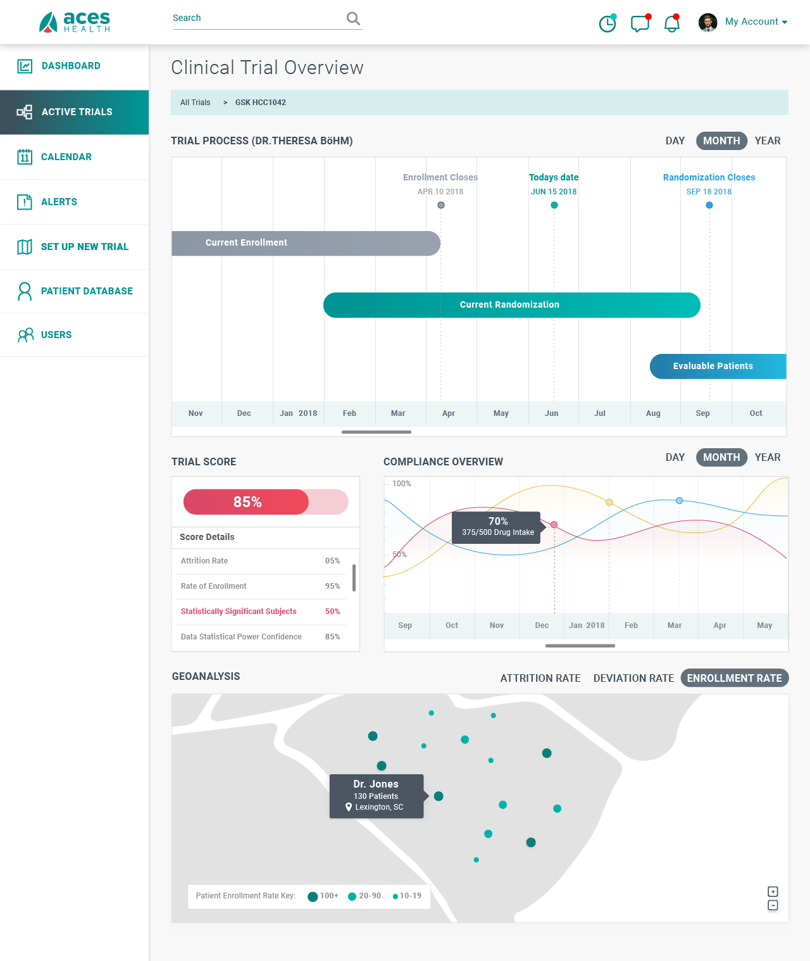Click the All Trials breadcrumb link
Viewport: 810px width, 961px height.
pos(195,103)
